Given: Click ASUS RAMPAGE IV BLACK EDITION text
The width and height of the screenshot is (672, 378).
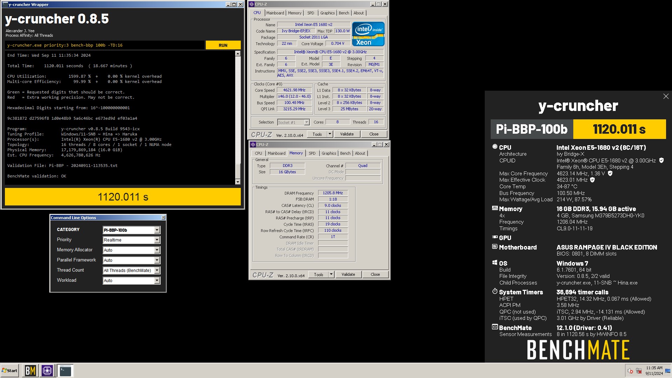Looking at the screenshot, I should (607, 247).
